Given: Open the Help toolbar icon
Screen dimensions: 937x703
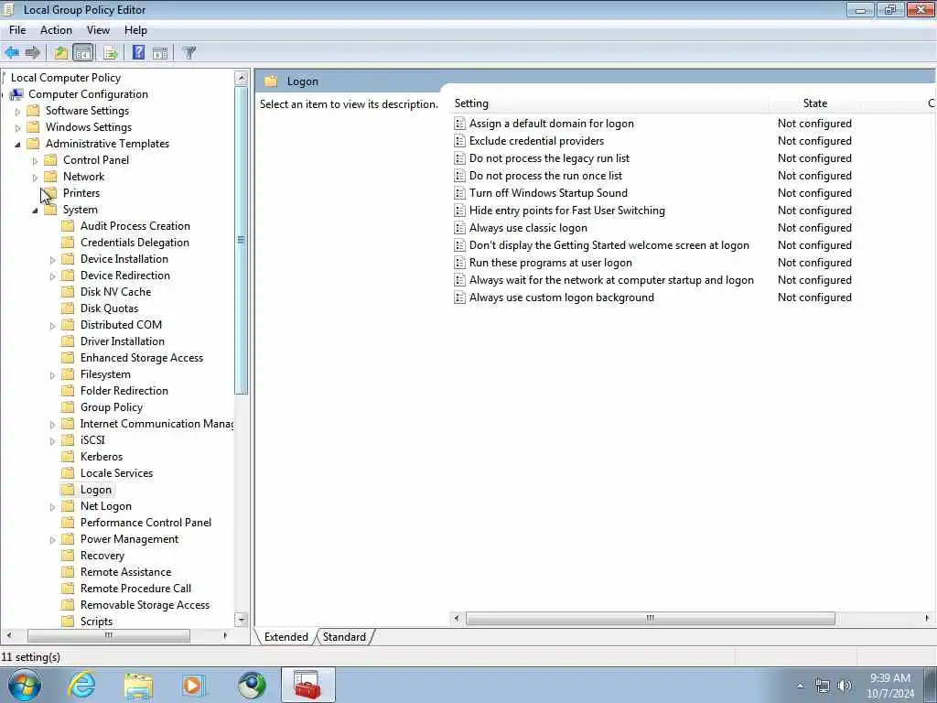Looking at the screenshot, I should pyautogui.click(x=138, y=52).
